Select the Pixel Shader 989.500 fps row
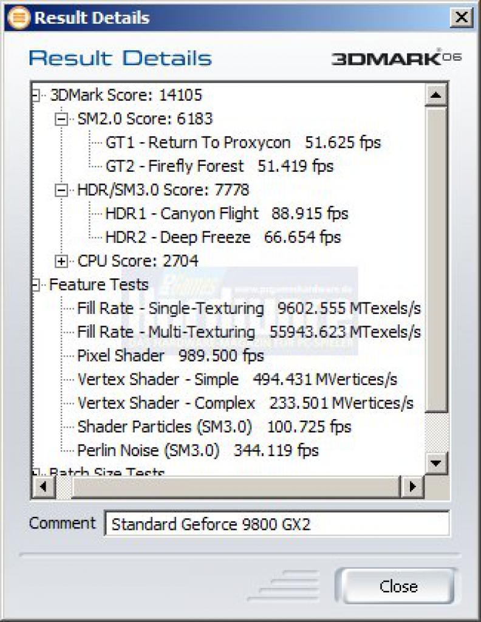The height and width of the screenshot is (622, 481). click(x=171, y=356)
